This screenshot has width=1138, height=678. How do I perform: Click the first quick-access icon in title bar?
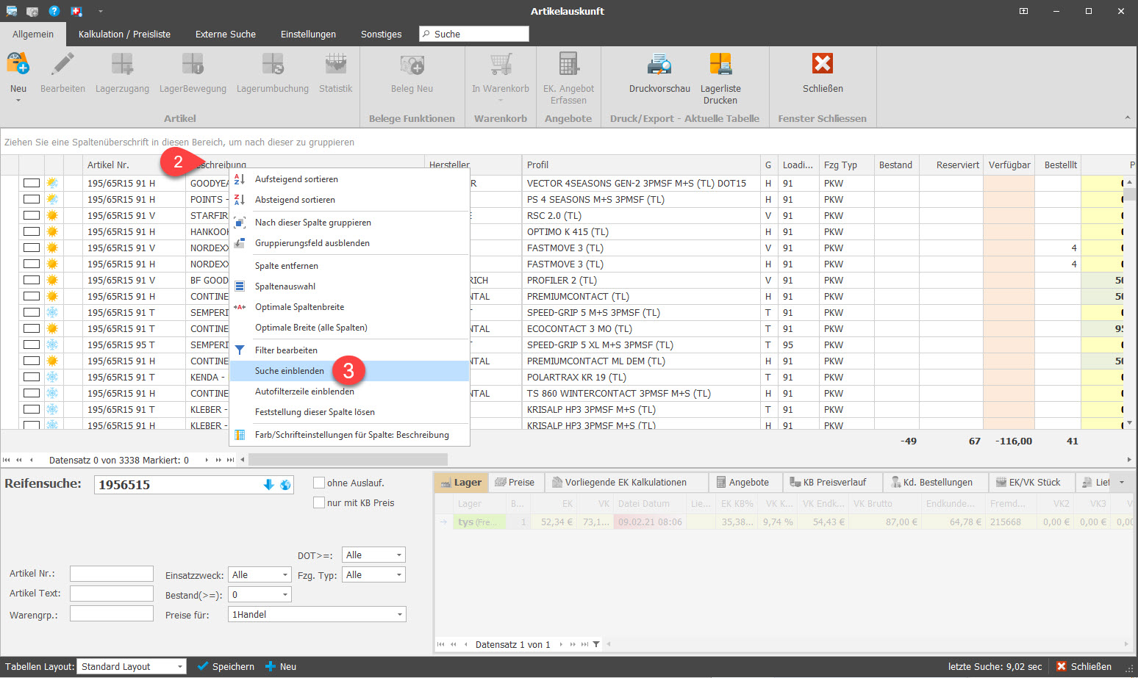click(x=12, y=11)
